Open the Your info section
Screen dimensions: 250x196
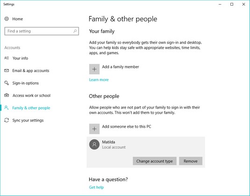[20, 58]
